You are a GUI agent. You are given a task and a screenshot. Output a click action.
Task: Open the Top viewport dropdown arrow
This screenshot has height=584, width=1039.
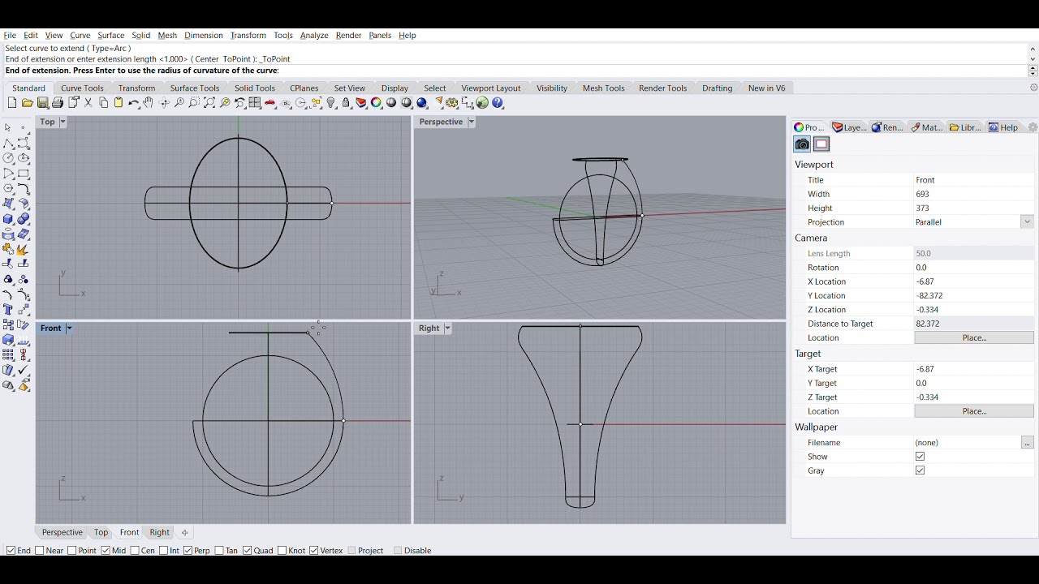[x=63, y=122]
